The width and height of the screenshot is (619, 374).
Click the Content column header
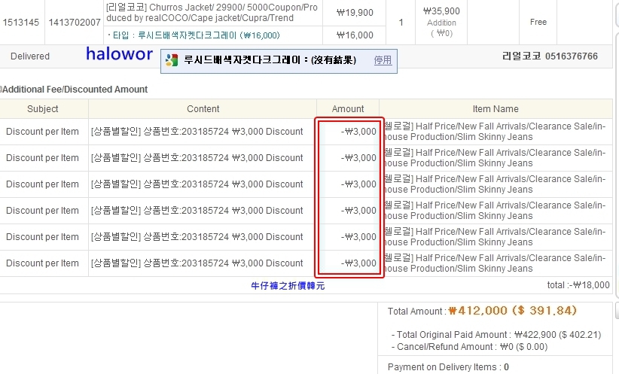pyautogui.click(x=203, y=109)
